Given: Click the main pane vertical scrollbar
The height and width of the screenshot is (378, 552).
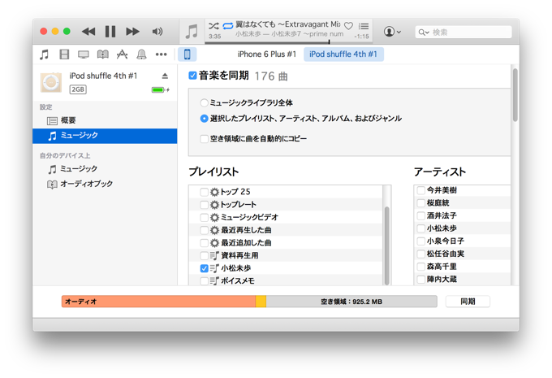Looking at the screenshot, I should 515,95.
